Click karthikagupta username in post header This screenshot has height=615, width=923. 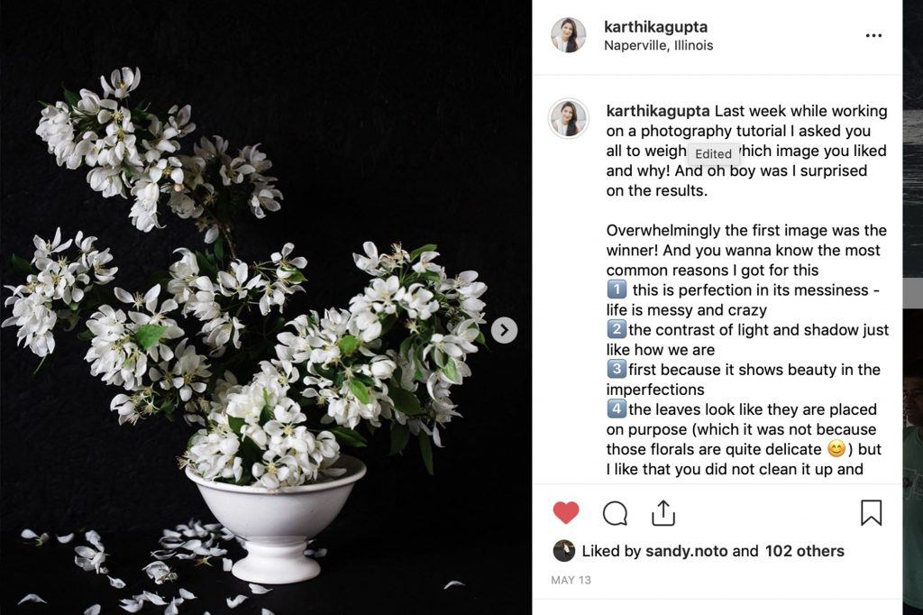pyautogui.click(x=656, y=26)
